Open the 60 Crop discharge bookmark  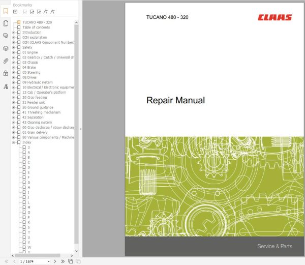[x=48, y=128]
